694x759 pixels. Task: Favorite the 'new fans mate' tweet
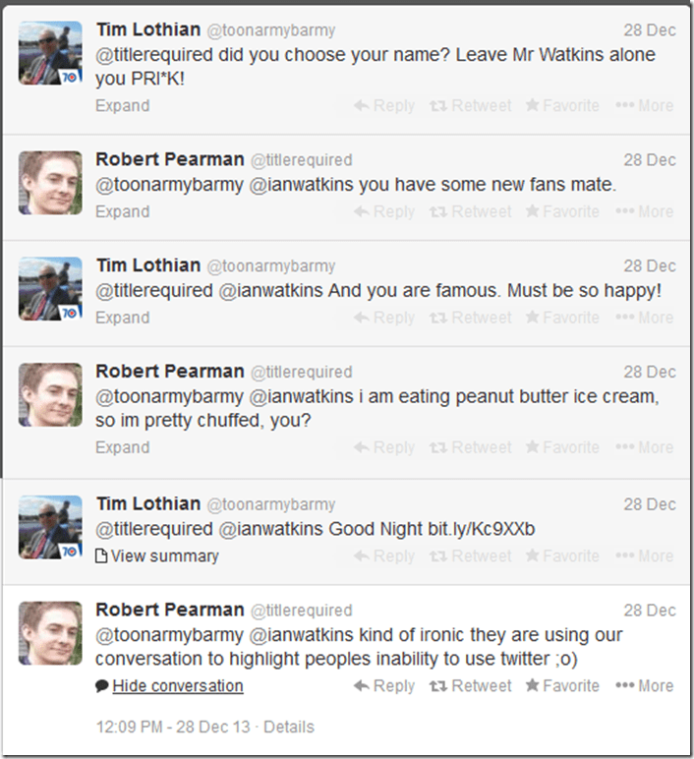coord(562,211)
